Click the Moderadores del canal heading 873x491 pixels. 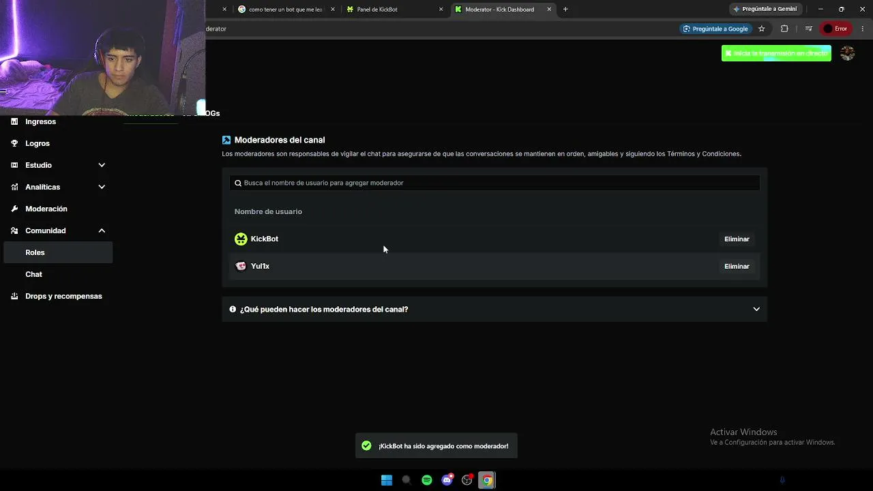280,140
